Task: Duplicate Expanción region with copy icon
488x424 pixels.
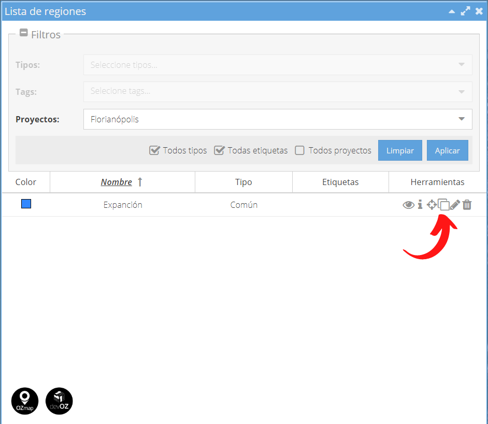Action: pos(444,205)
